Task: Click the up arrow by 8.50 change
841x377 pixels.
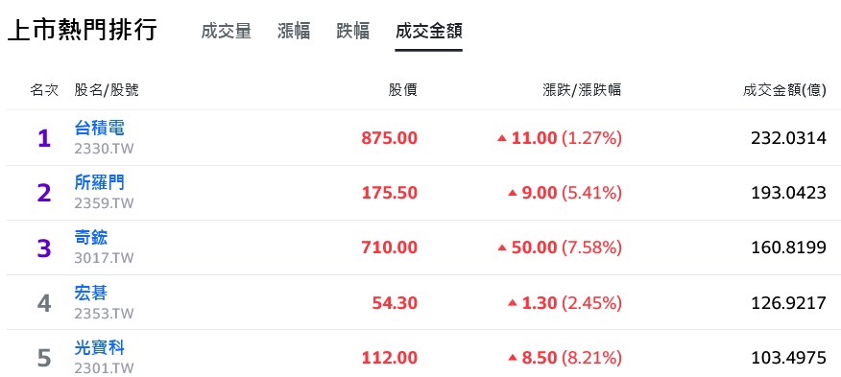Action: pyautogui.click(x=513, y=358)
